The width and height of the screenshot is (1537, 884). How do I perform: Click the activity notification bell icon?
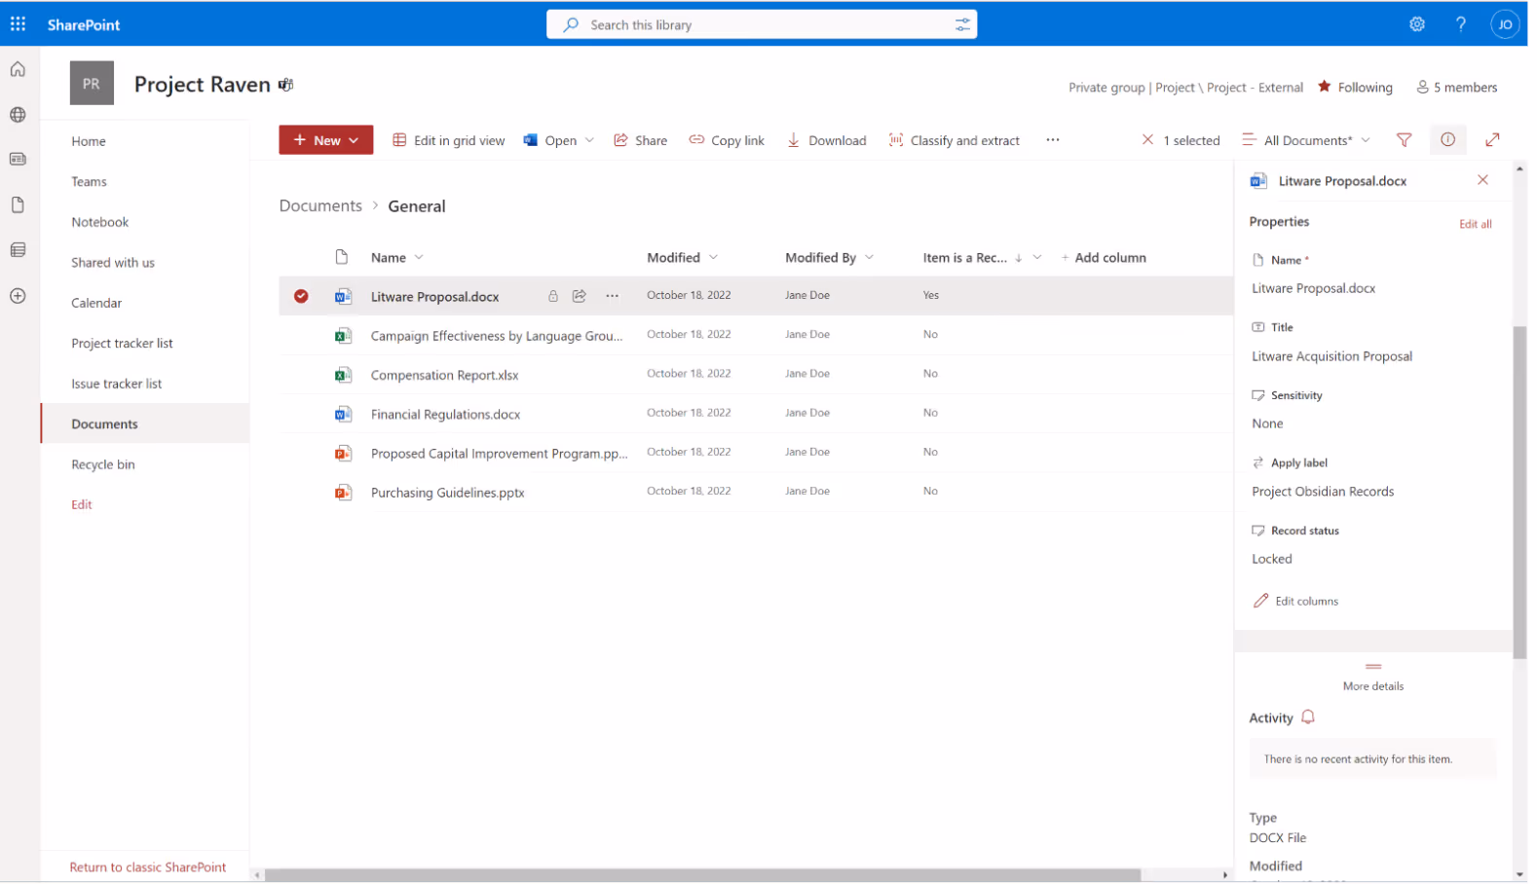[1308, 718]
